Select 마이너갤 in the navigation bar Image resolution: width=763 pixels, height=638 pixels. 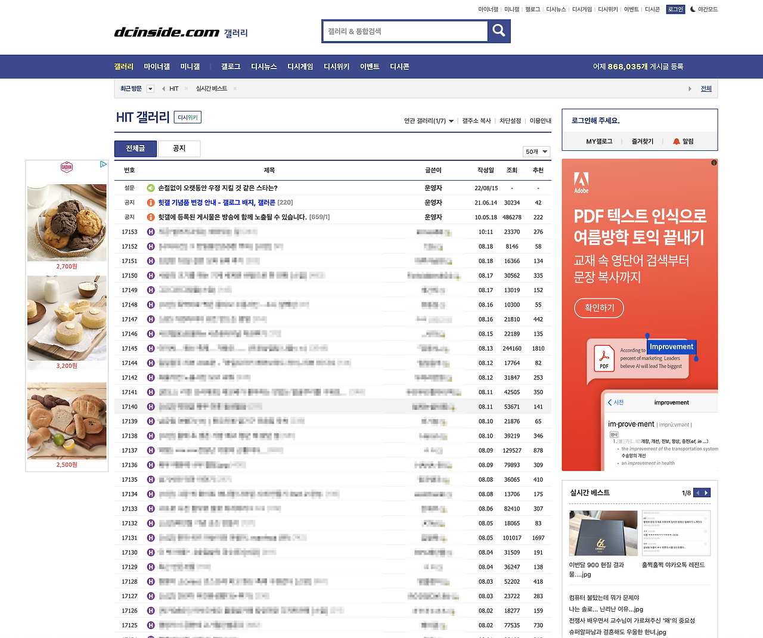coord(156,66)
